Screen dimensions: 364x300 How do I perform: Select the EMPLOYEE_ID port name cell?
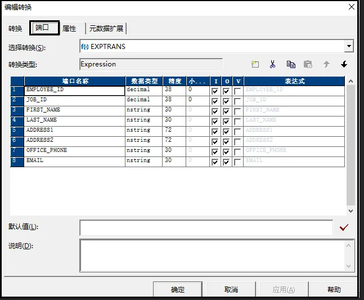coord(74,91)
